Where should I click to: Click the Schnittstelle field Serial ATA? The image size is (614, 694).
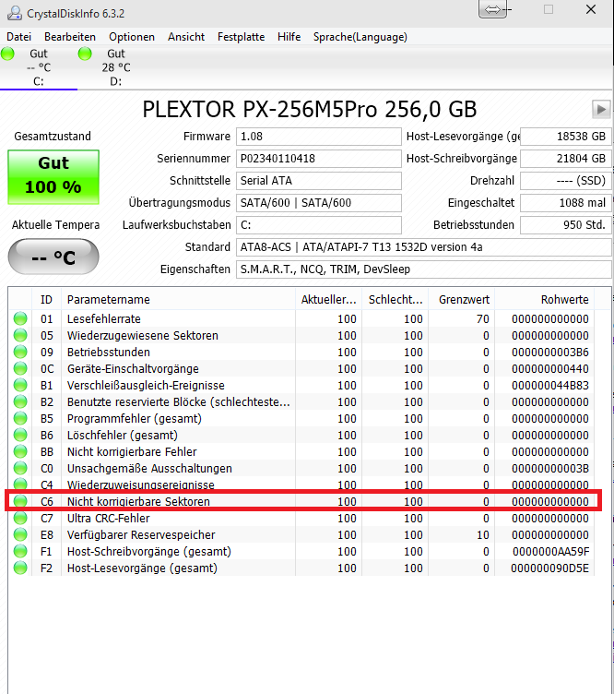(x=319, y=181)
